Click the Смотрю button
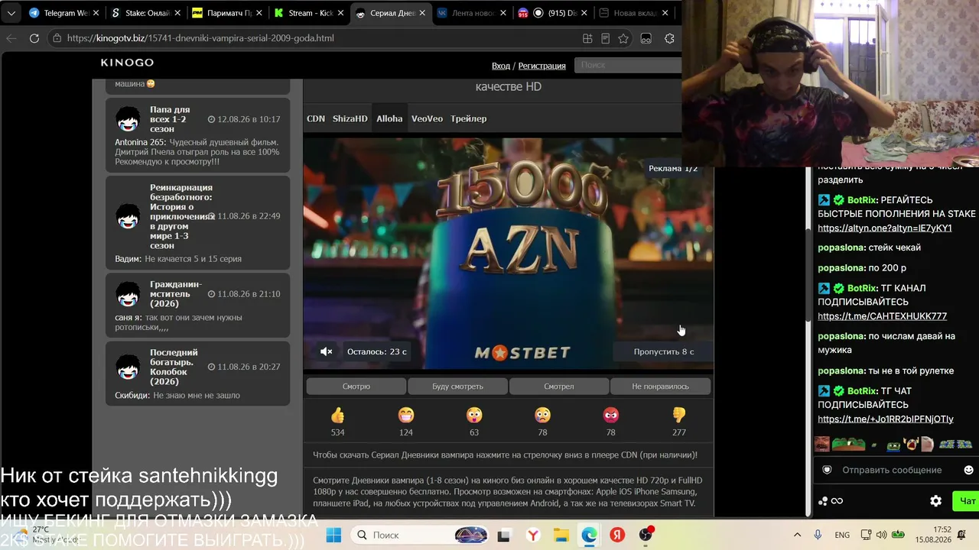Image resolution: width=979 pixels, height=550 pixels. point(356,387)
